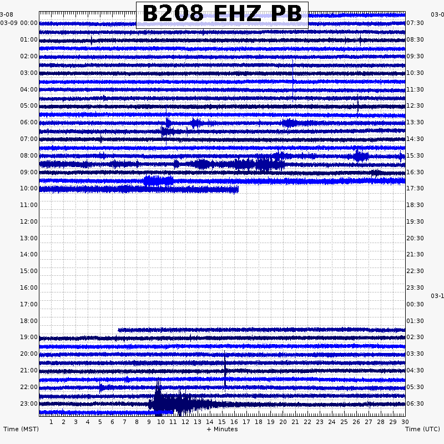
Task: Select the 23:00 MST time label
Action: point(29,404)
